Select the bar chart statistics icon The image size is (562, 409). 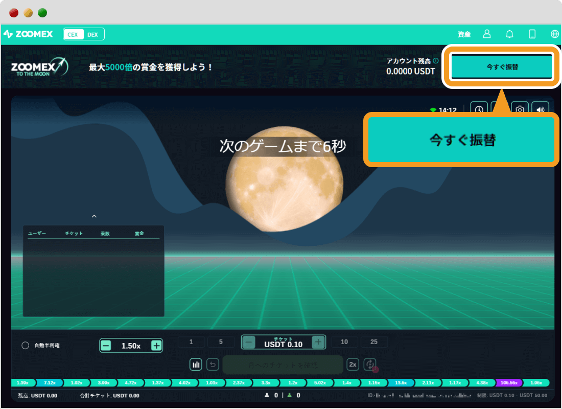[197, 364]
